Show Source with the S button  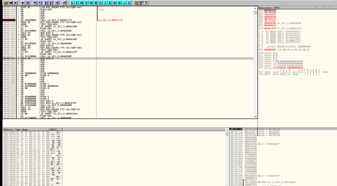(x=129, y=3)
